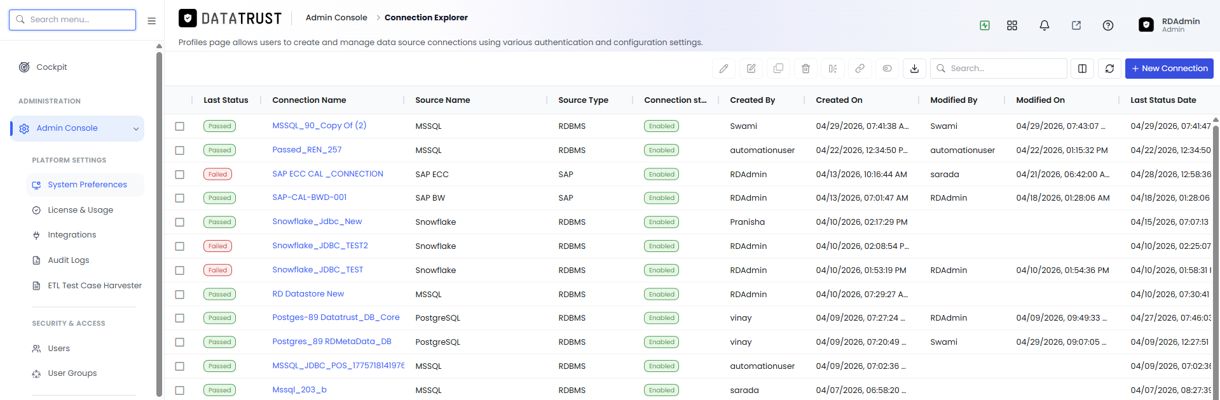Click the refresh icon near New Connection

coord(1109,69)
